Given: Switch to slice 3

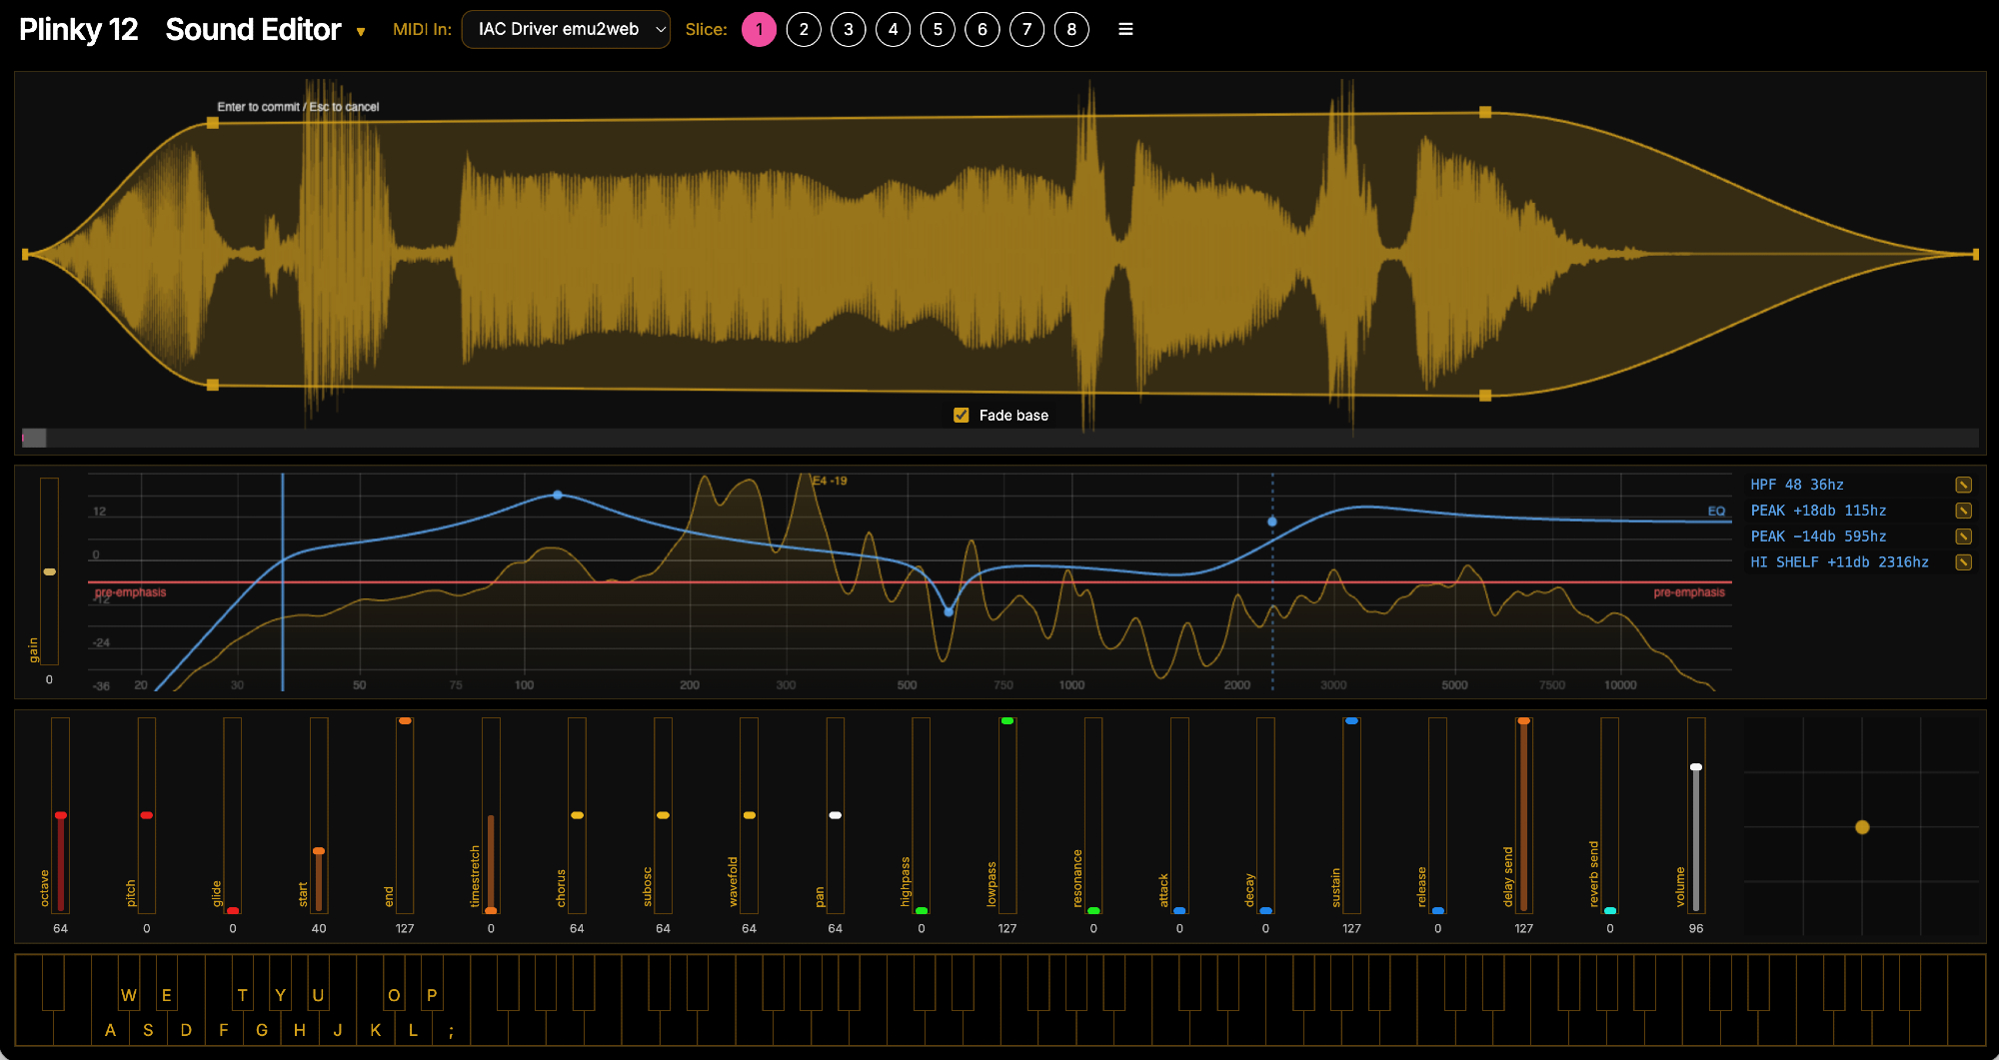Looking at the screenshot, I should (x=849, y=30).
